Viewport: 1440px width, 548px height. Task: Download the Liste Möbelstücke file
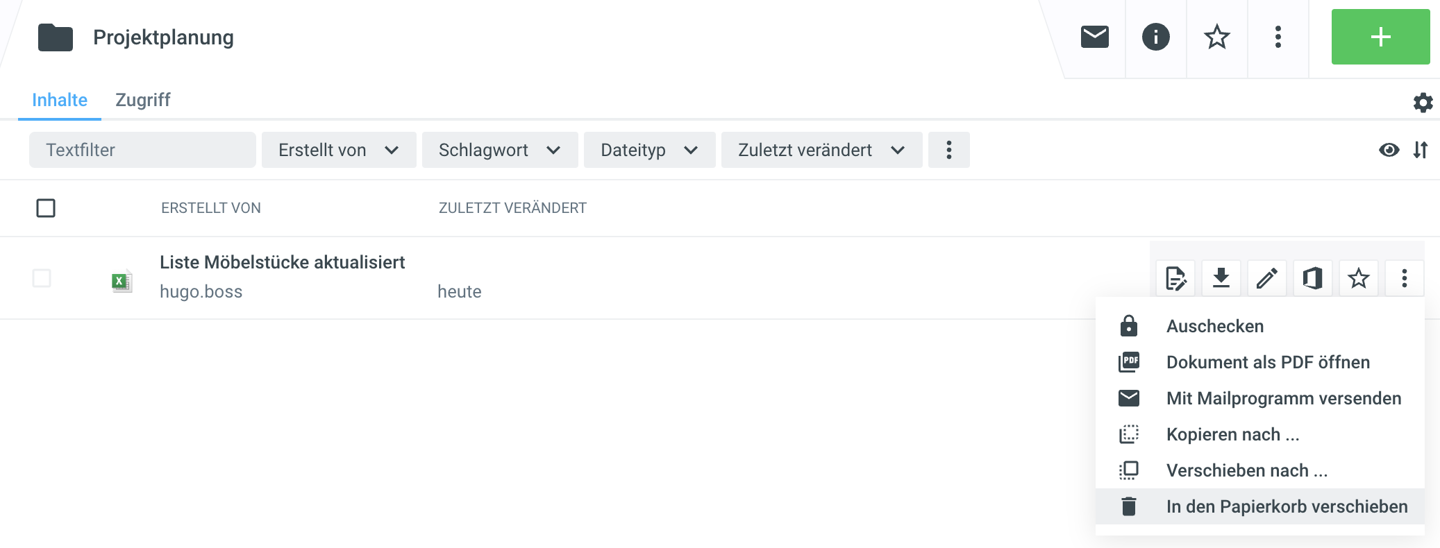coord(1221,278)
